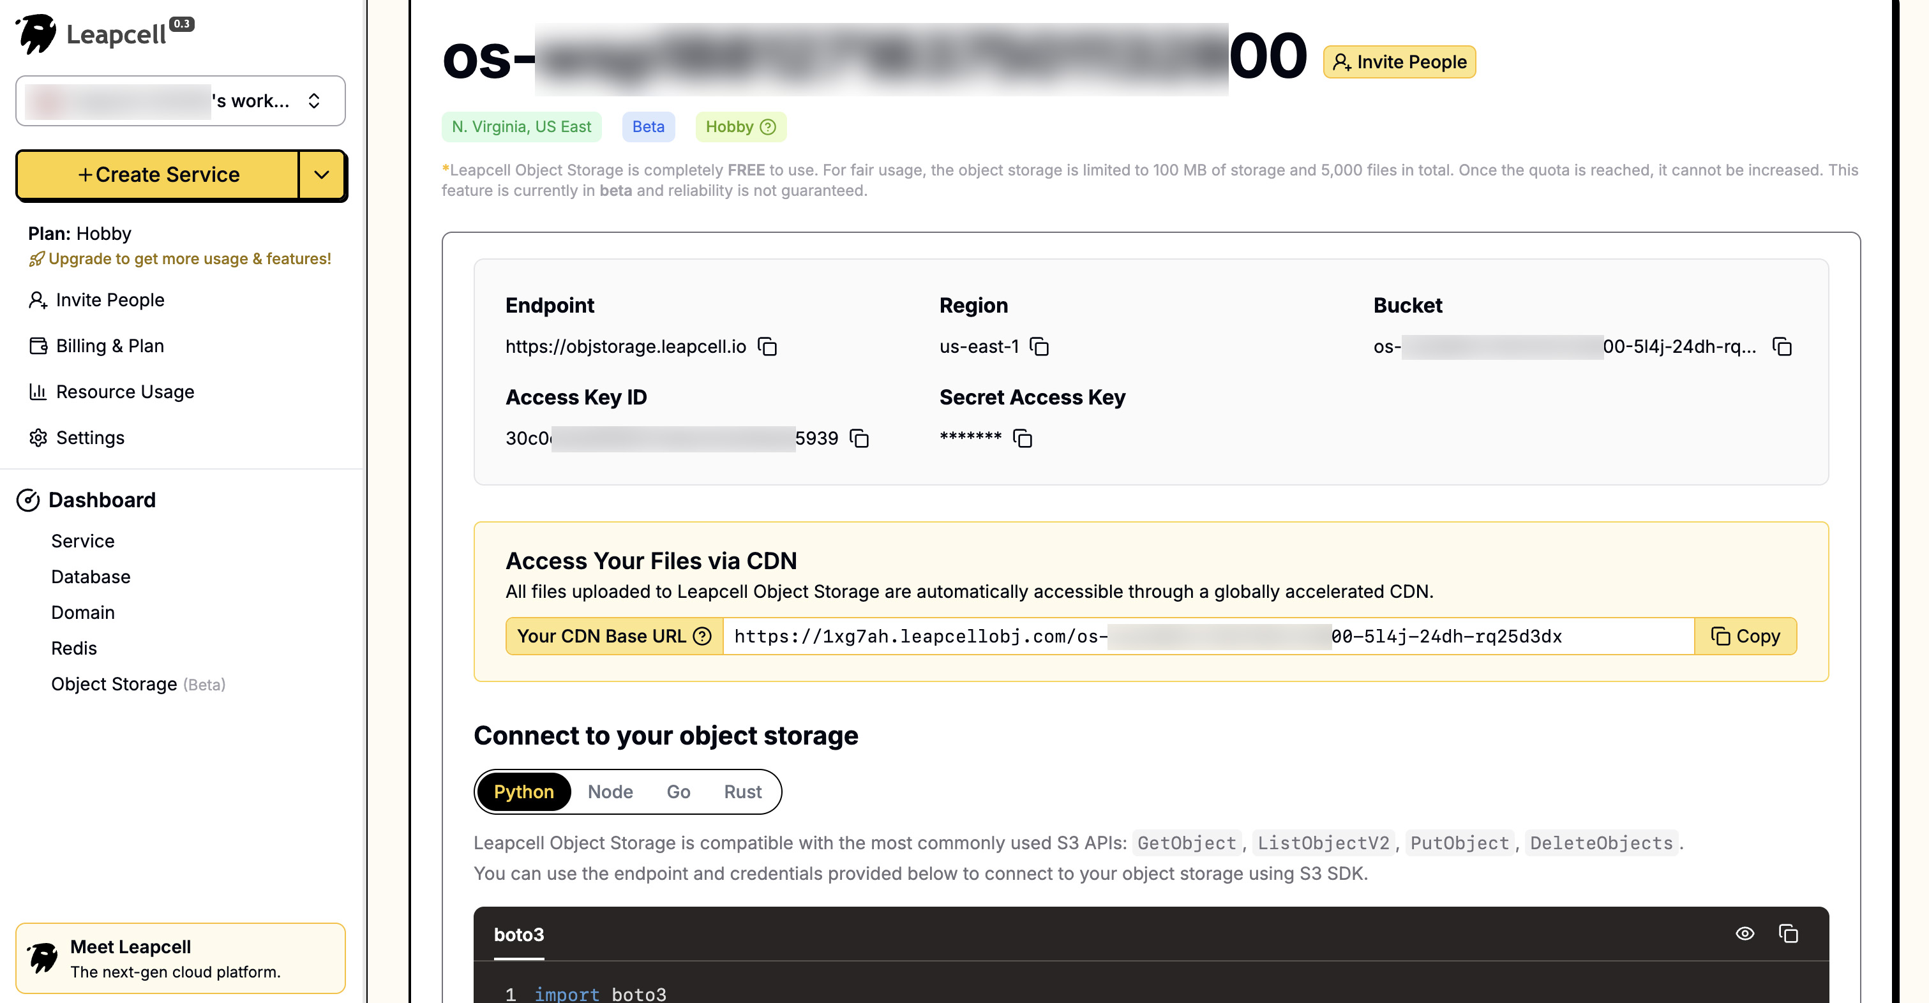The width and height of the screenshot is (1929, 1003).
Task: Click Upgrade to get more usage link
Action: pyautogui.click(x=189, y=259)
